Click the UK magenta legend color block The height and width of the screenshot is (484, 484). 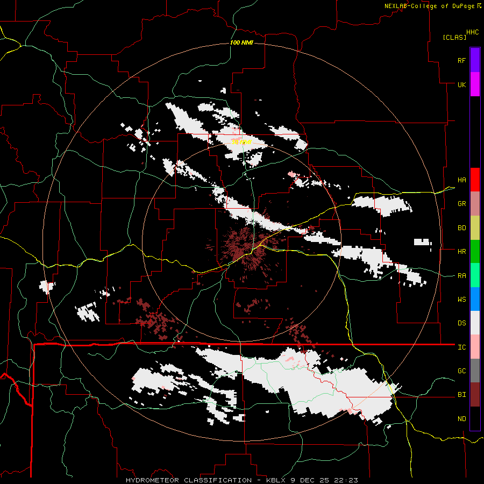point(475,84)
